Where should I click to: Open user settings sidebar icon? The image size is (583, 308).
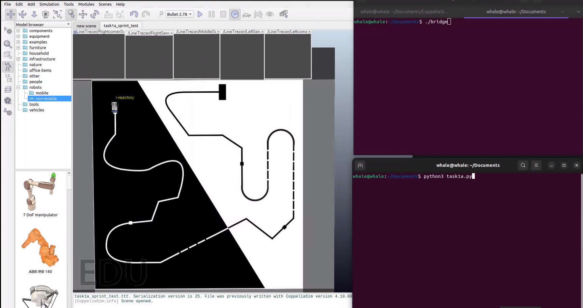[x=8, y=112]
